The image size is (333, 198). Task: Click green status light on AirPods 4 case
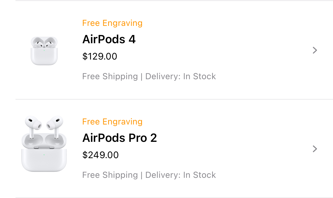44,50
